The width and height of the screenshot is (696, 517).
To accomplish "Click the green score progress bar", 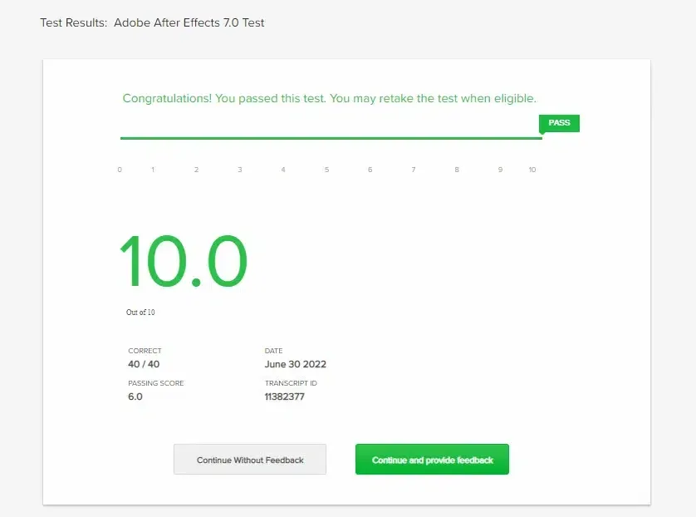I will point(331,138).
